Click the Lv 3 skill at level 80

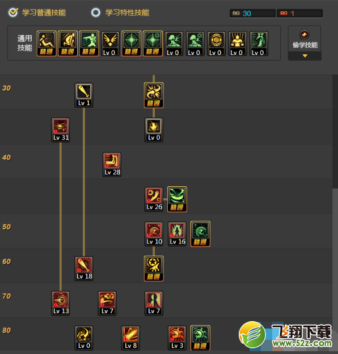pos(178,338)
